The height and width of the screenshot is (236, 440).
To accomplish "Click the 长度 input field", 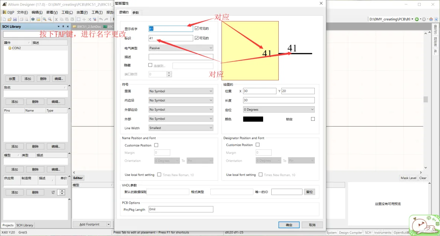I will click(x=279, y=100).
